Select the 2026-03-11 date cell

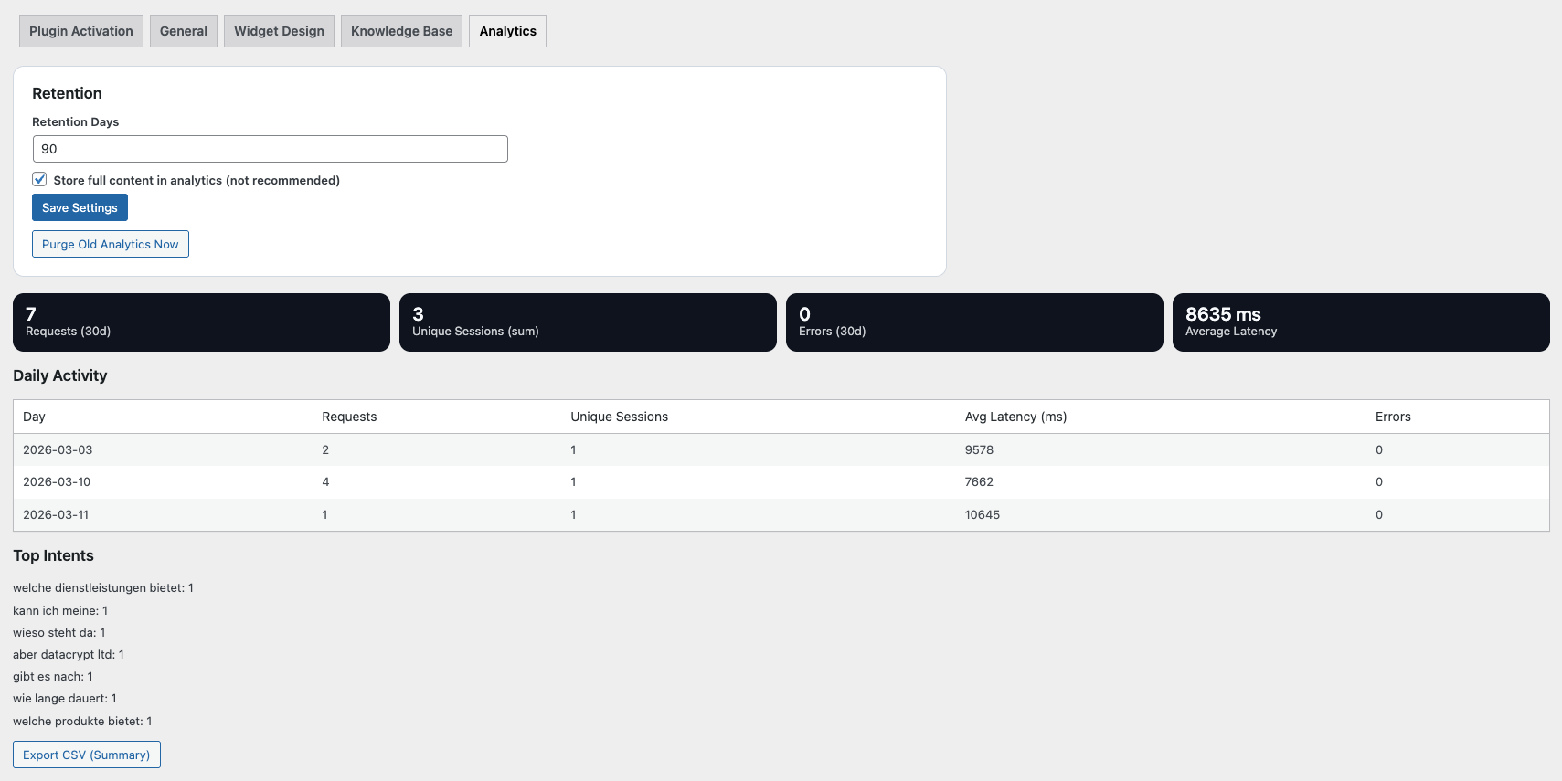point(56,514)
